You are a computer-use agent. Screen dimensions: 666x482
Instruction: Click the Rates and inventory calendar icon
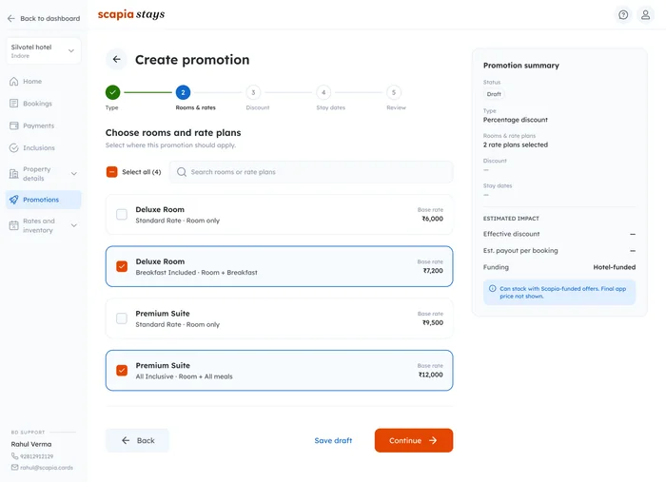[14, 225]
